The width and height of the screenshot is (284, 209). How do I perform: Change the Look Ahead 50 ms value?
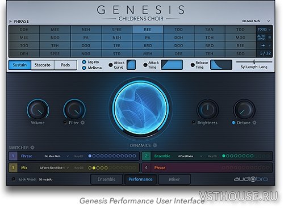point(45,179)
